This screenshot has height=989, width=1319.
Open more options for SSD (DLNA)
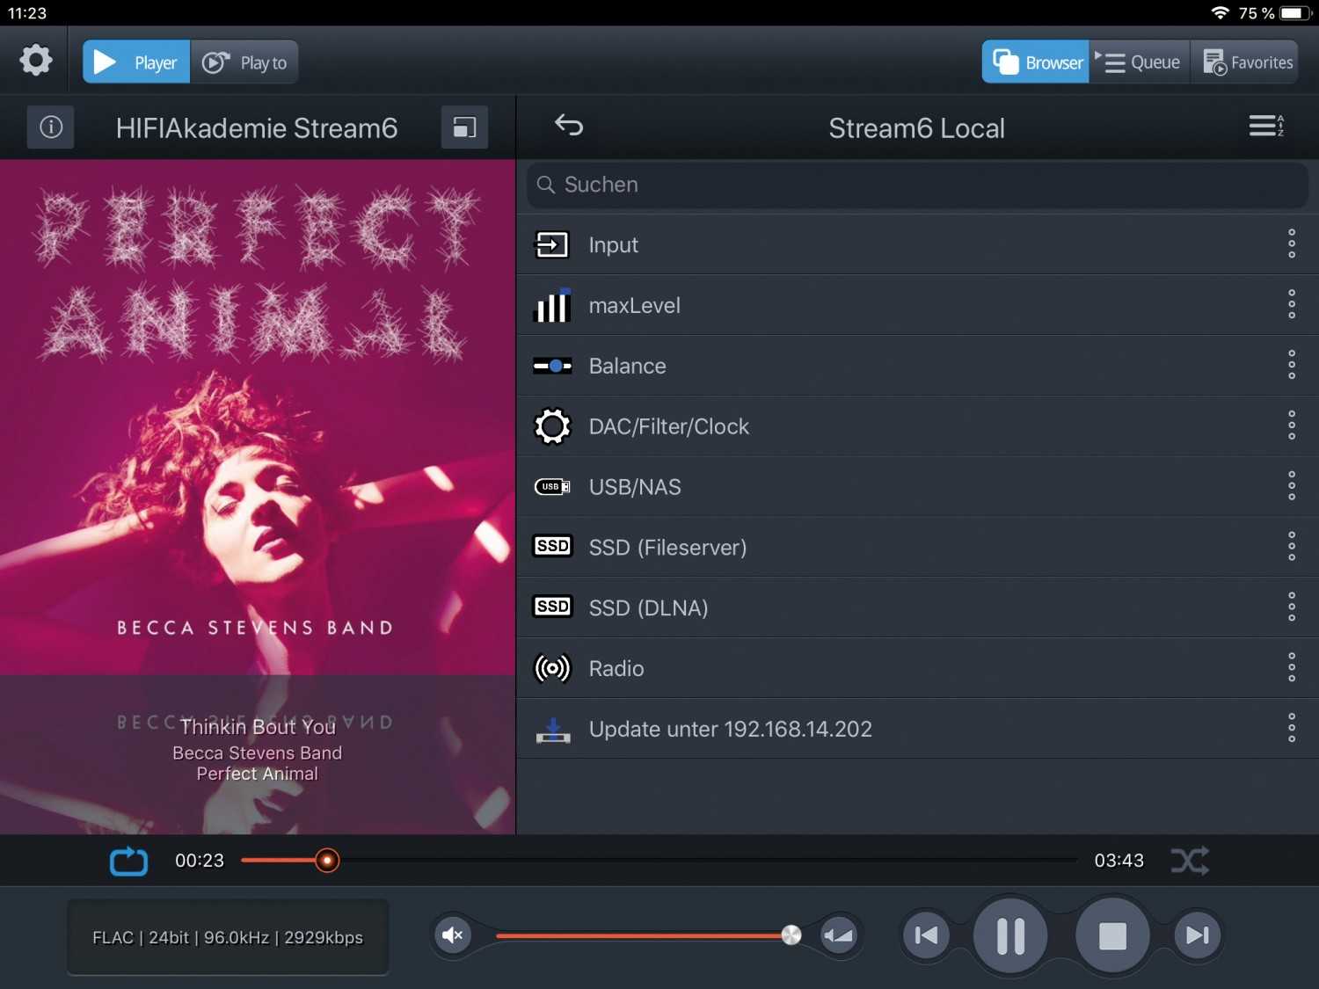(1292, 607)
